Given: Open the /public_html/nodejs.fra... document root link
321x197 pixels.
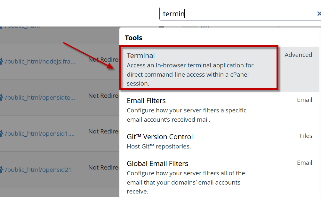Looking at the screenshot, I should click(40, 61).
